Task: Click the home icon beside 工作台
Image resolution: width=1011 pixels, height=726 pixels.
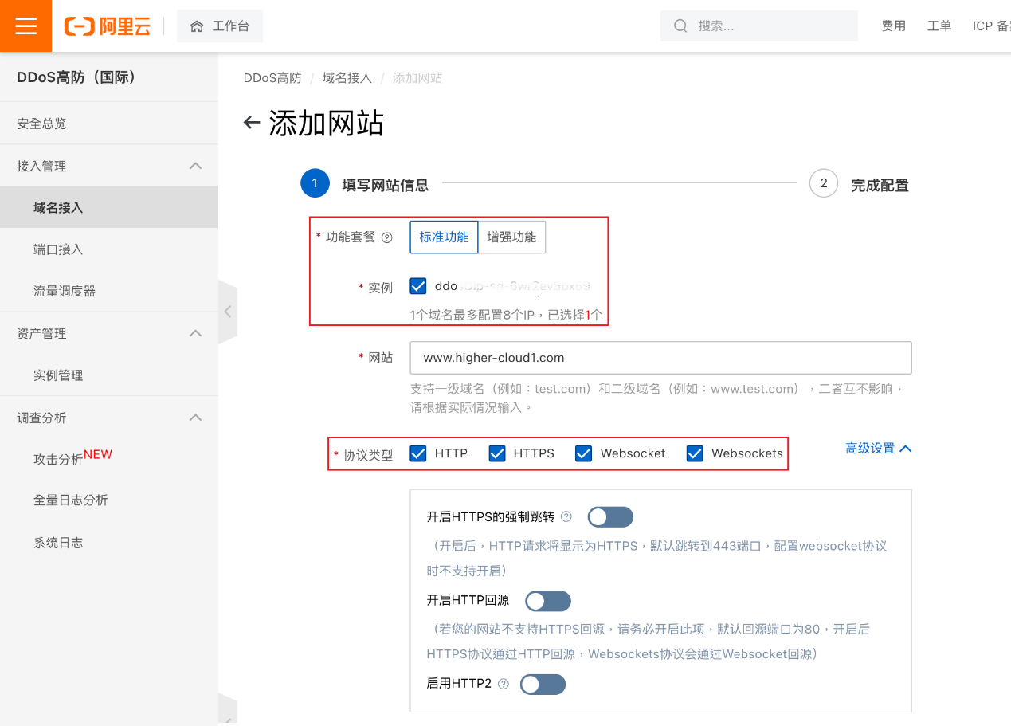Action: point(197,26)
